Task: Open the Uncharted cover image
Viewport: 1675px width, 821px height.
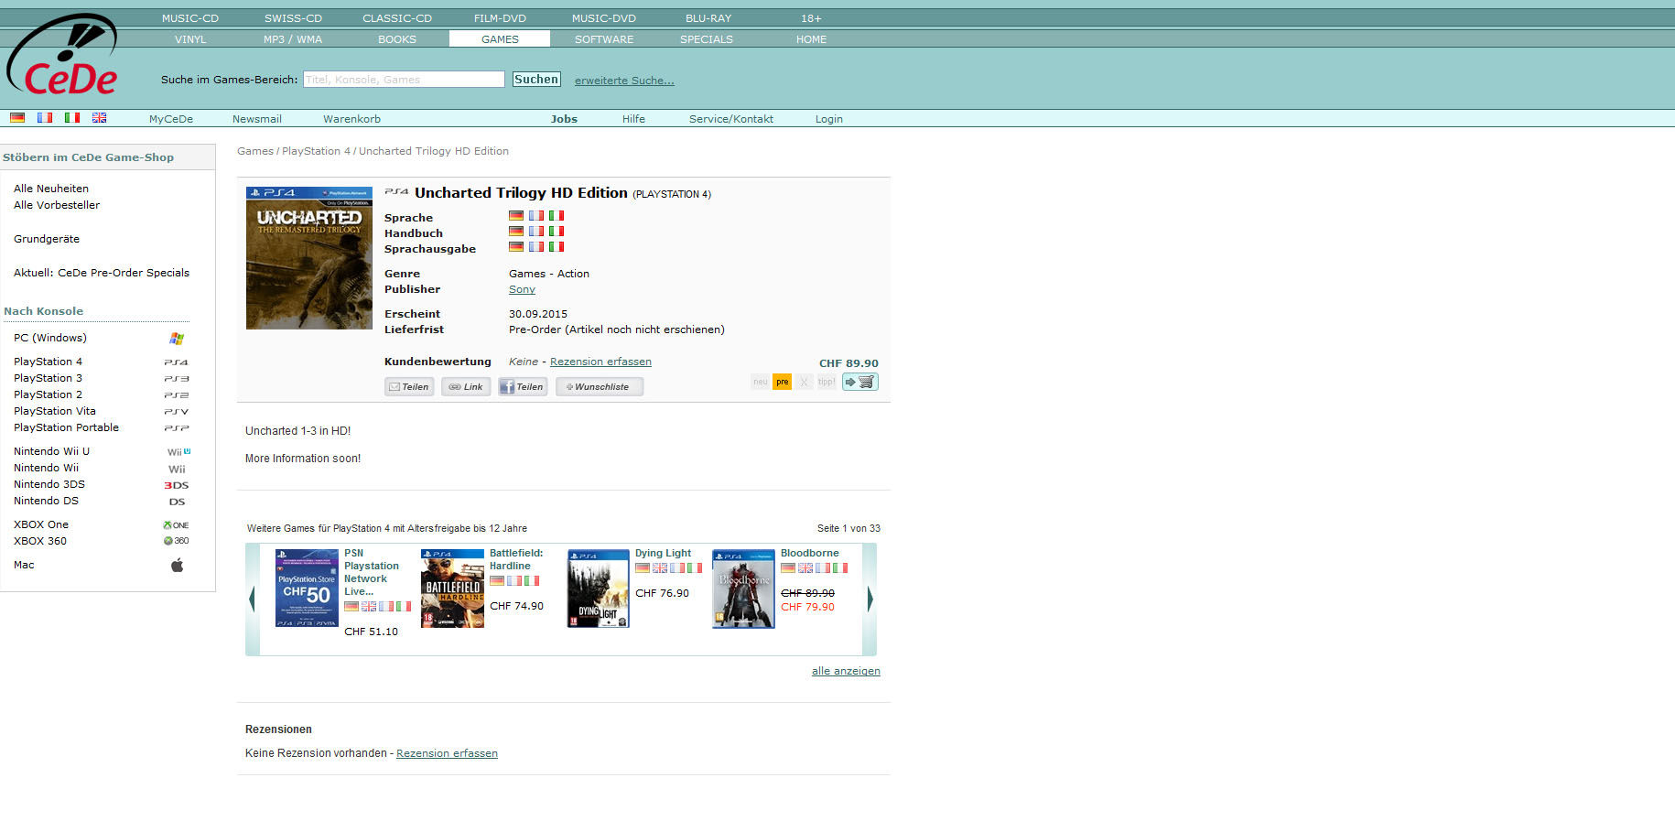Action: point(309,258)
